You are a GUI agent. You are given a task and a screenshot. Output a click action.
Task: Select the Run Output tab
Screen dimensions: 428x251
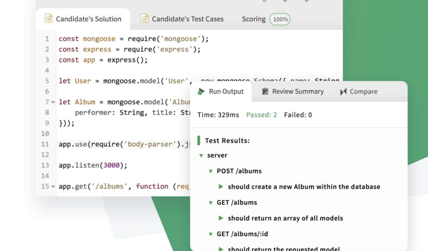(221, 92)
